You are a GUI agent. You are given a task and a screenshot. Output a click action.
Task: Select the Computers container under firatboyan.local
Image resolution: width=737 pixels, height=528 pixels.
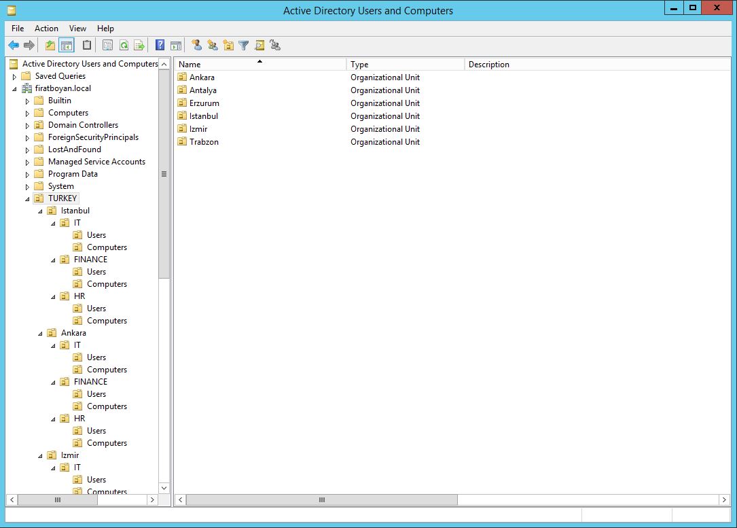point(68,112)
